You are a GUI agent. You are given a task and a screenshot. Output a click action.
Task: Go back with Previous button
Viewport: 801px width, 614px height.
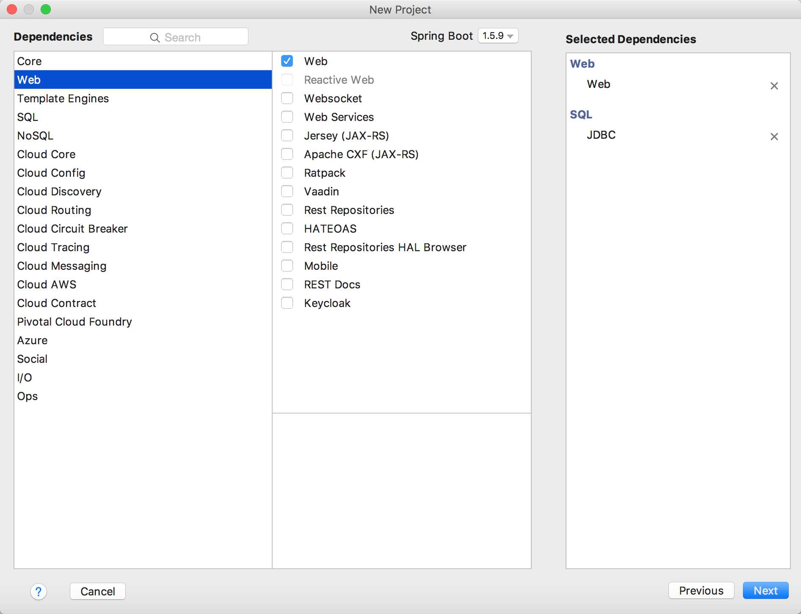(701, 590)
